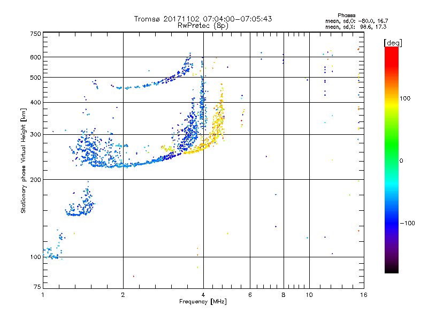Click the 'Frequency [MHz]' axis title

203,302
